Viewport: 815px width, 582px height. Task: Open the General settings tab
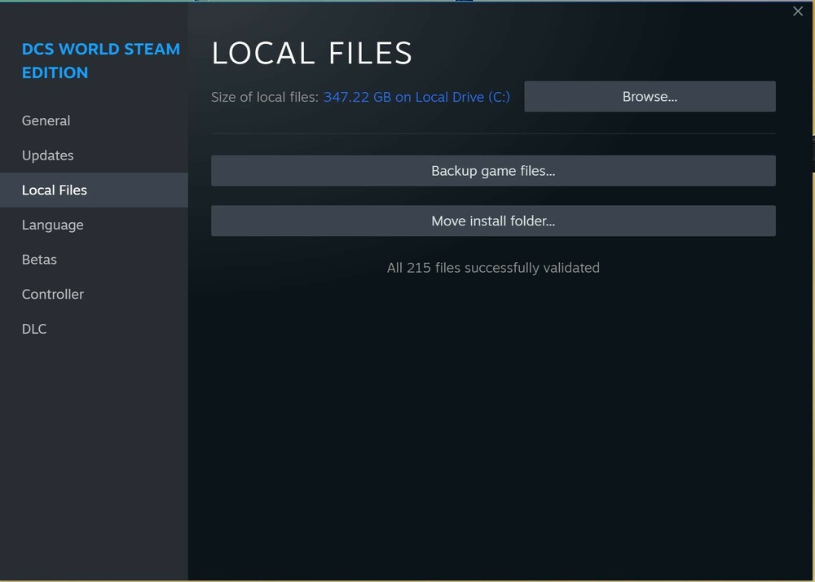[46, 120]
